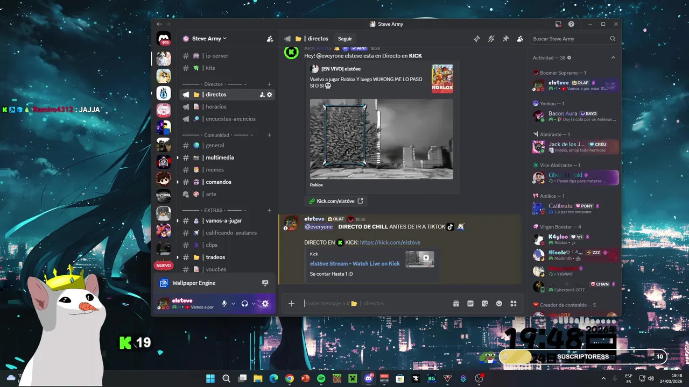Collapse the Actividad section chevron
The image size is (689, 387).
[613, 58]
